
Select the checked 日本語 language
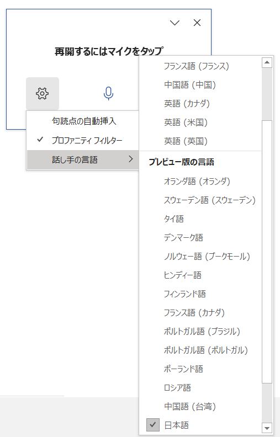(200, 425)
